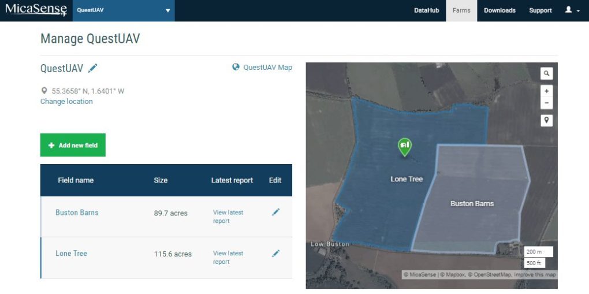View latest report for Buston Barns
Viewport: 589px width, 294px height.
[228, 217]
